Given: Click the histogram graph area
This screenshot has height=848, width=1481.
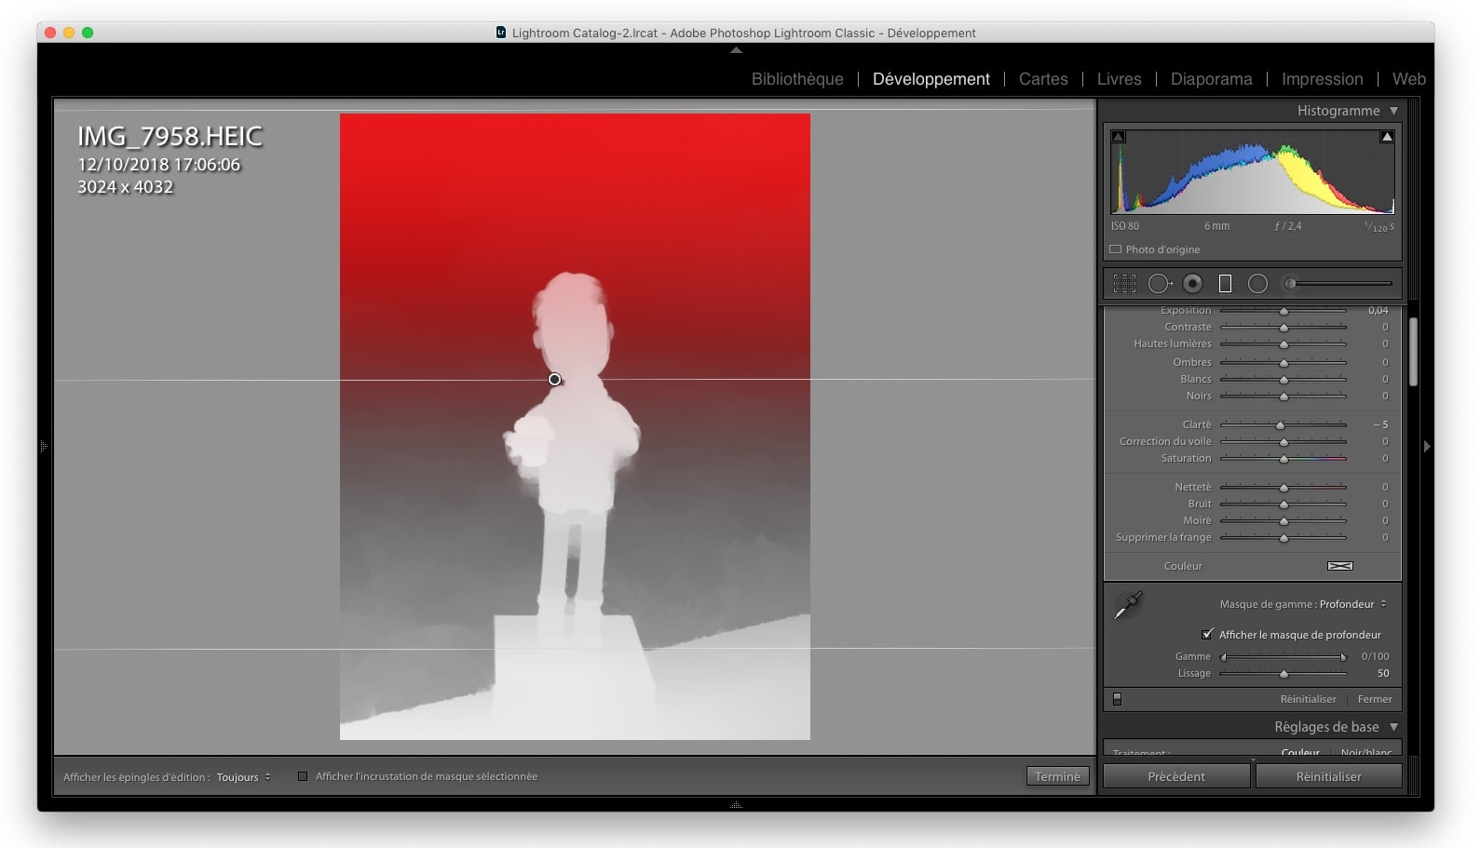Looking at the screenshot, I should click(1253, 171).
